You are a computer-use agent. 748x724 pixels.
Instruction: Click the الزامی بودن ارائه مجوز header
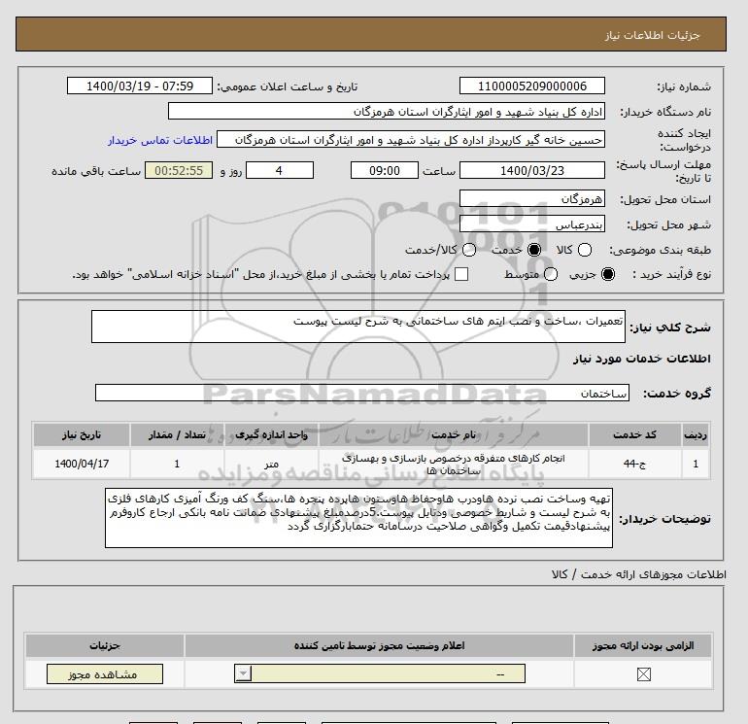643,645
